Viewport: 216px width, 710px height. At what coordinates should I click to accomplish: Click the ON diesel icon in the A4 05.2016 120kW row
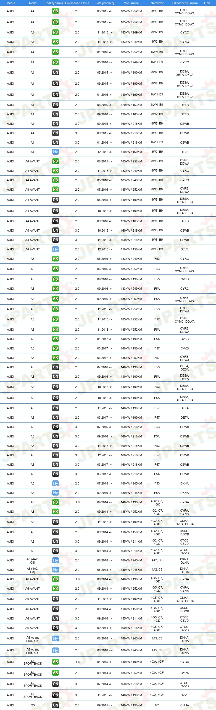point(56,105)
